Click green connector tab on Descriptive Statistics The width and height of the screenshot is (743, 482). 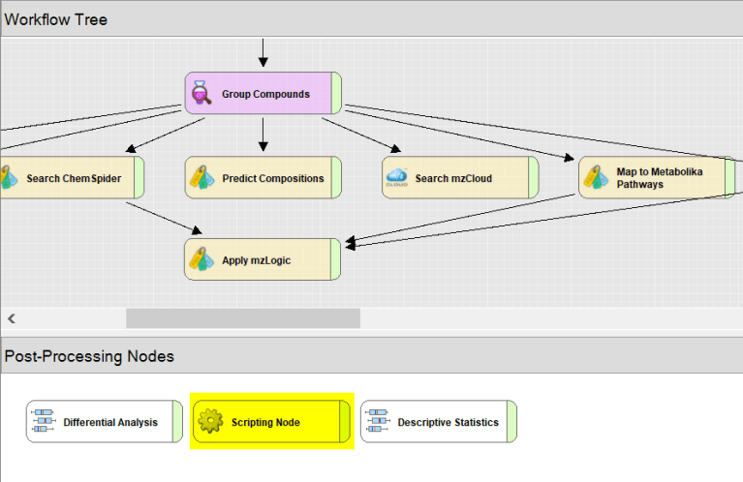[x=511, y=421]
